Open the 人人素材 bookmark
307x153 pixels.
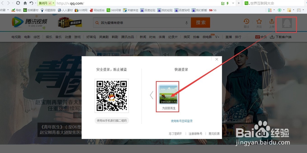(65, 10)
